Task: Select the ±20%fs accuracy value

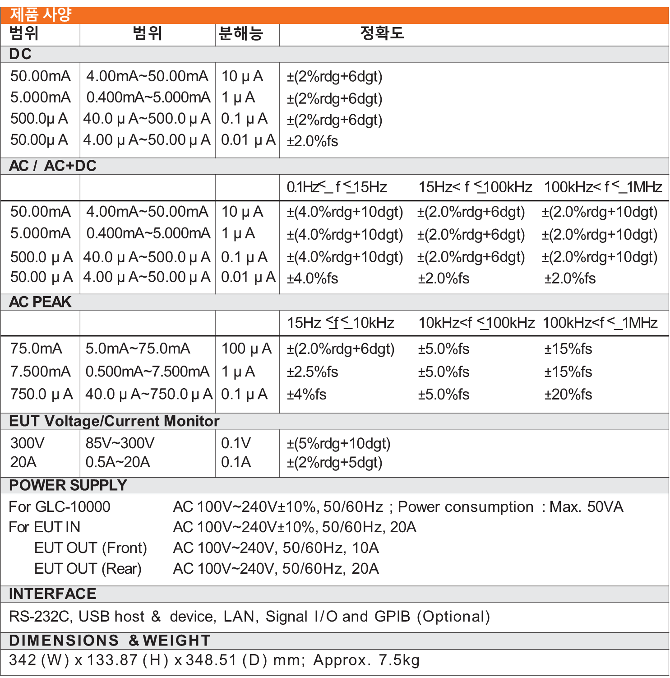Action: pos(568,395)
